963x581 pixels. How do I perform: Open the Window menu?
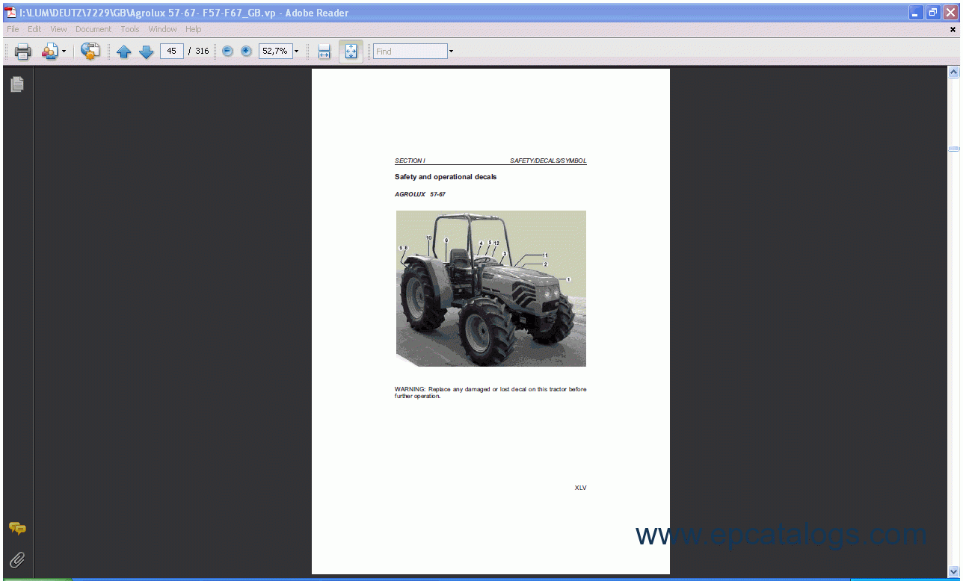click(x=162, y=29)
